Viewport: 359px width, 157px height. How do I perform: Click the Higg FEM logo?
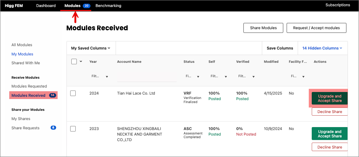tap(15, 6)
